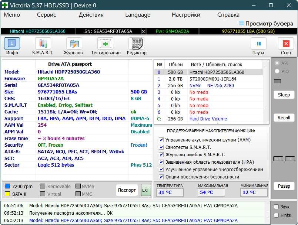Image resolution: width=298 pixels, height=225 pixels.
Task: Click the gray indicator box under PIO
Action: click(277, 81)
